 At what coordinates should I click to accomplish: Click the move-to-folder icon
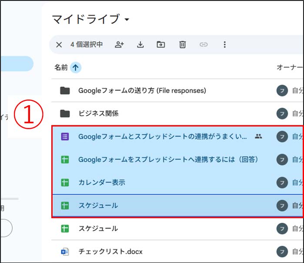(161, 45)
